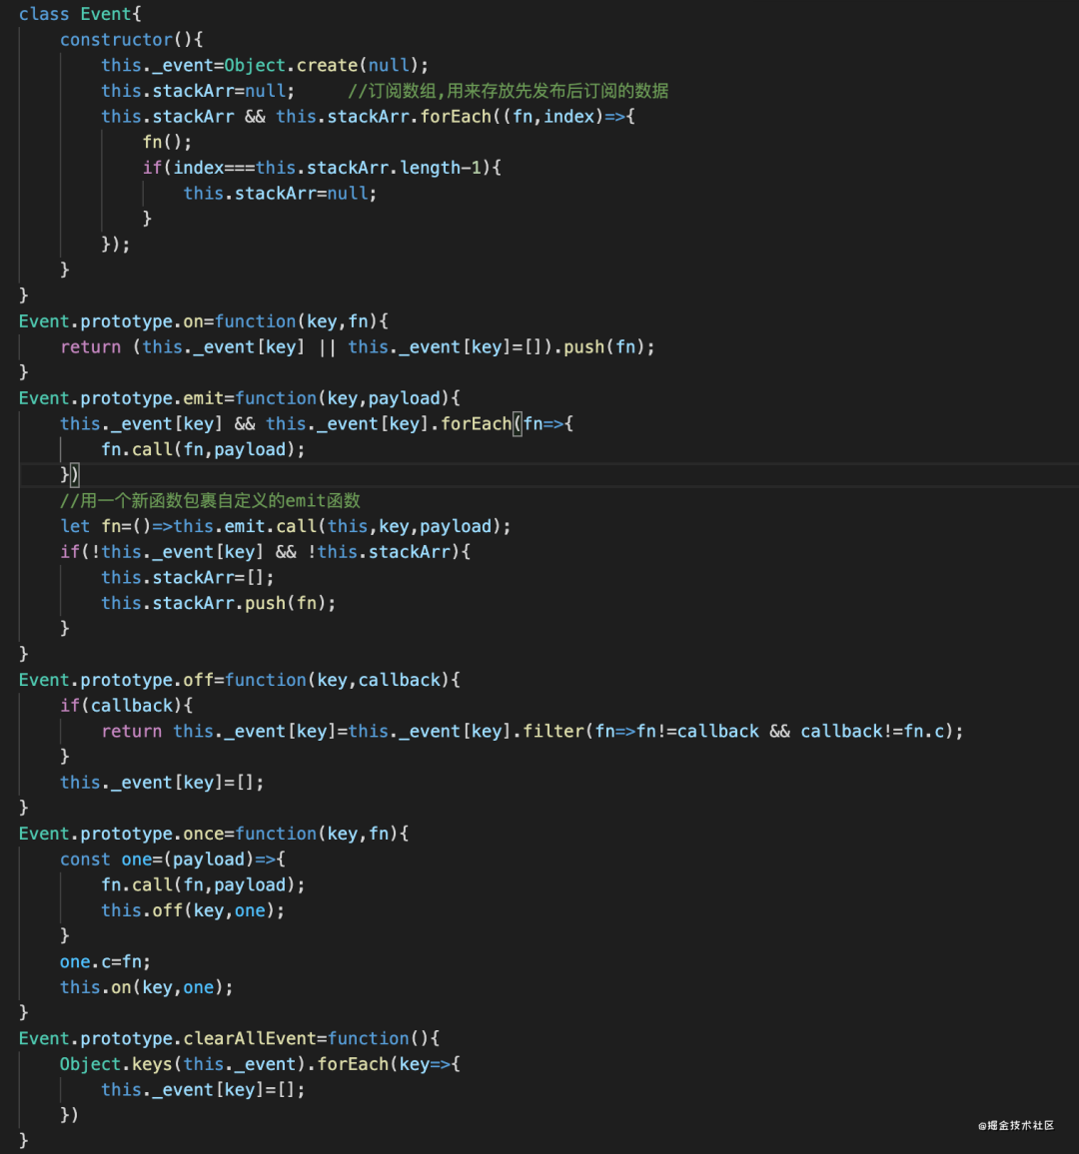Screen dimensions: 1079x1154
Task: Click the 'class Event{' declaration line
Action: click(x=80, y=14)
